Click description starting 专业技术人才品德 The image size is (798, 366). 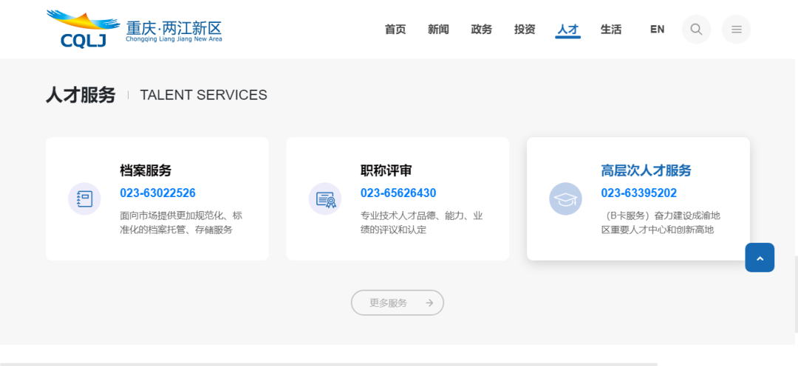(421, 223)
